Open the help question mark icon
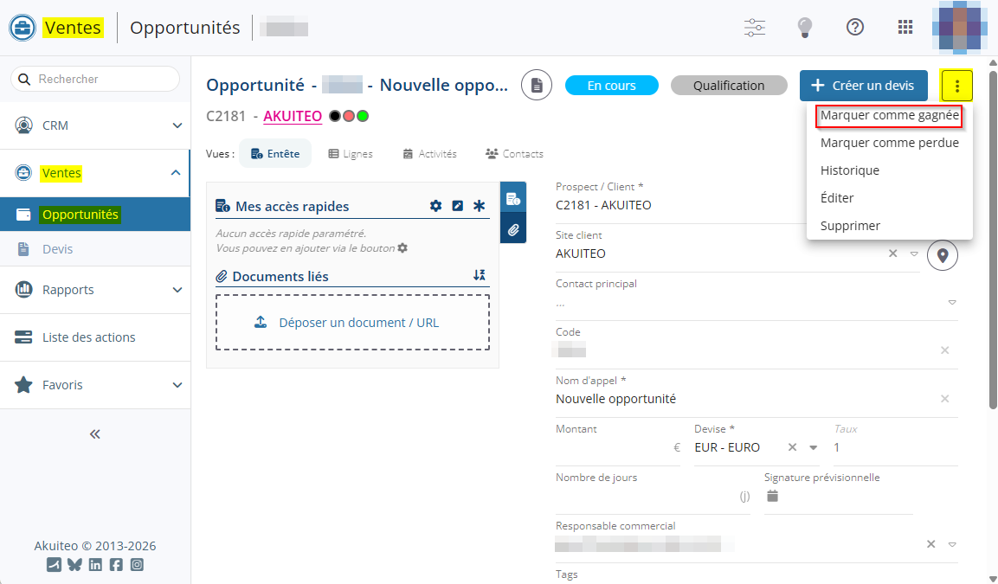Image resolution: width=998 pixels, height=584 pixels. pyautogui.click(x=855, y=28)
